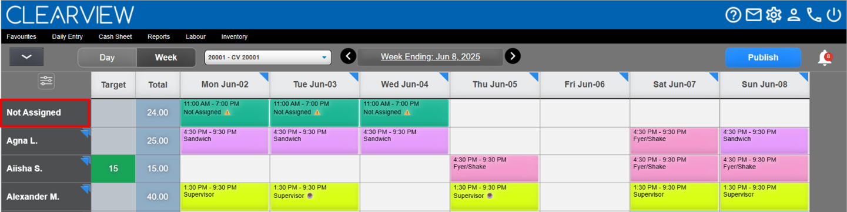
Task: Expand the collapse chevron dropdown button
Action: (x=26, y=57)
